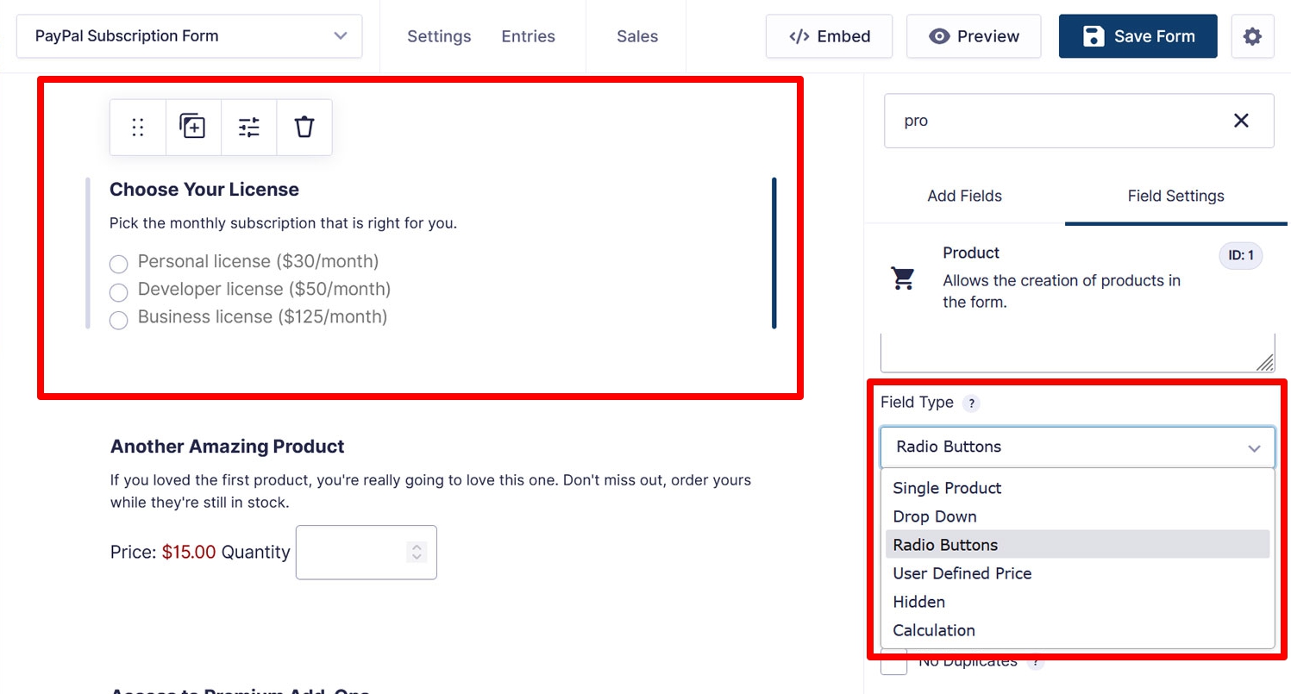Image resolution: width=1291 pixels, height=694 pixels.
Task: Choose Business license radio option
Action: [119, 320]
